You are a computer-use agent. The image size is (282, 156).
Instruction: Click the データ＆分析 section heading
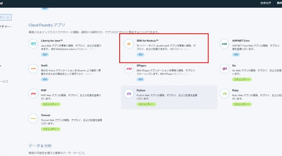click(x=40, y=146)
